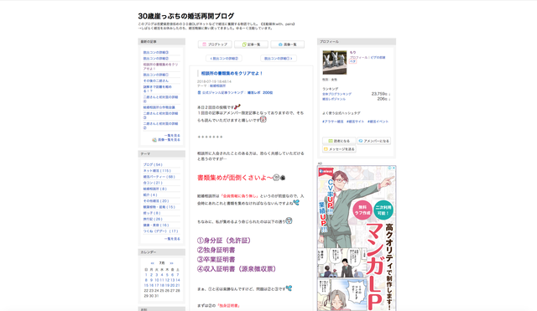Screen dimensions: 537x311
Task: Select theme 婚活パーティー (68)
Action: [x=159, y=177]
